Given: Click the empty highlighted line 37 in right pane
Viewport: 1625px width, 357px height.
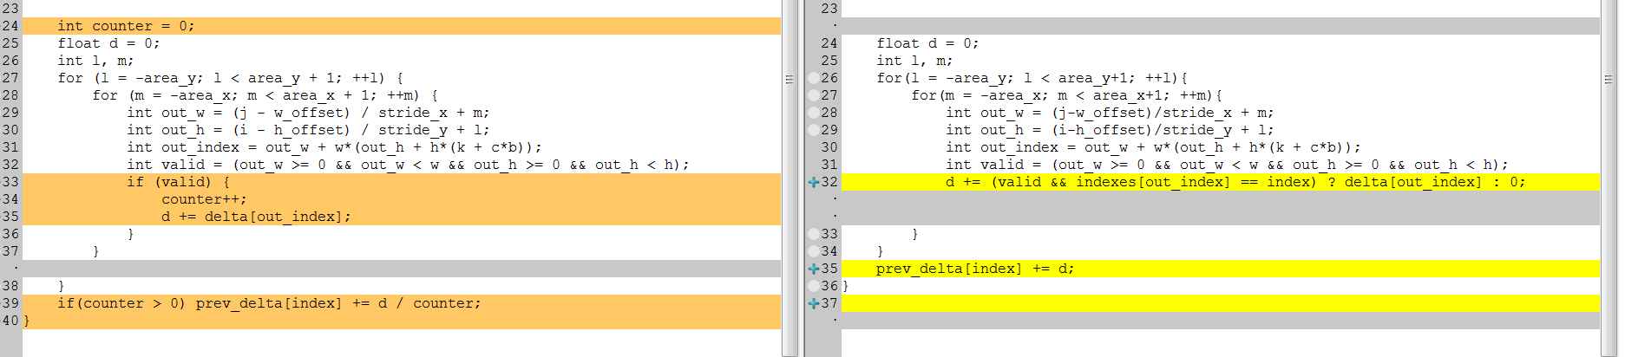Looking at the screenshot, I should pyautogui.click(x=1221, y=303).
